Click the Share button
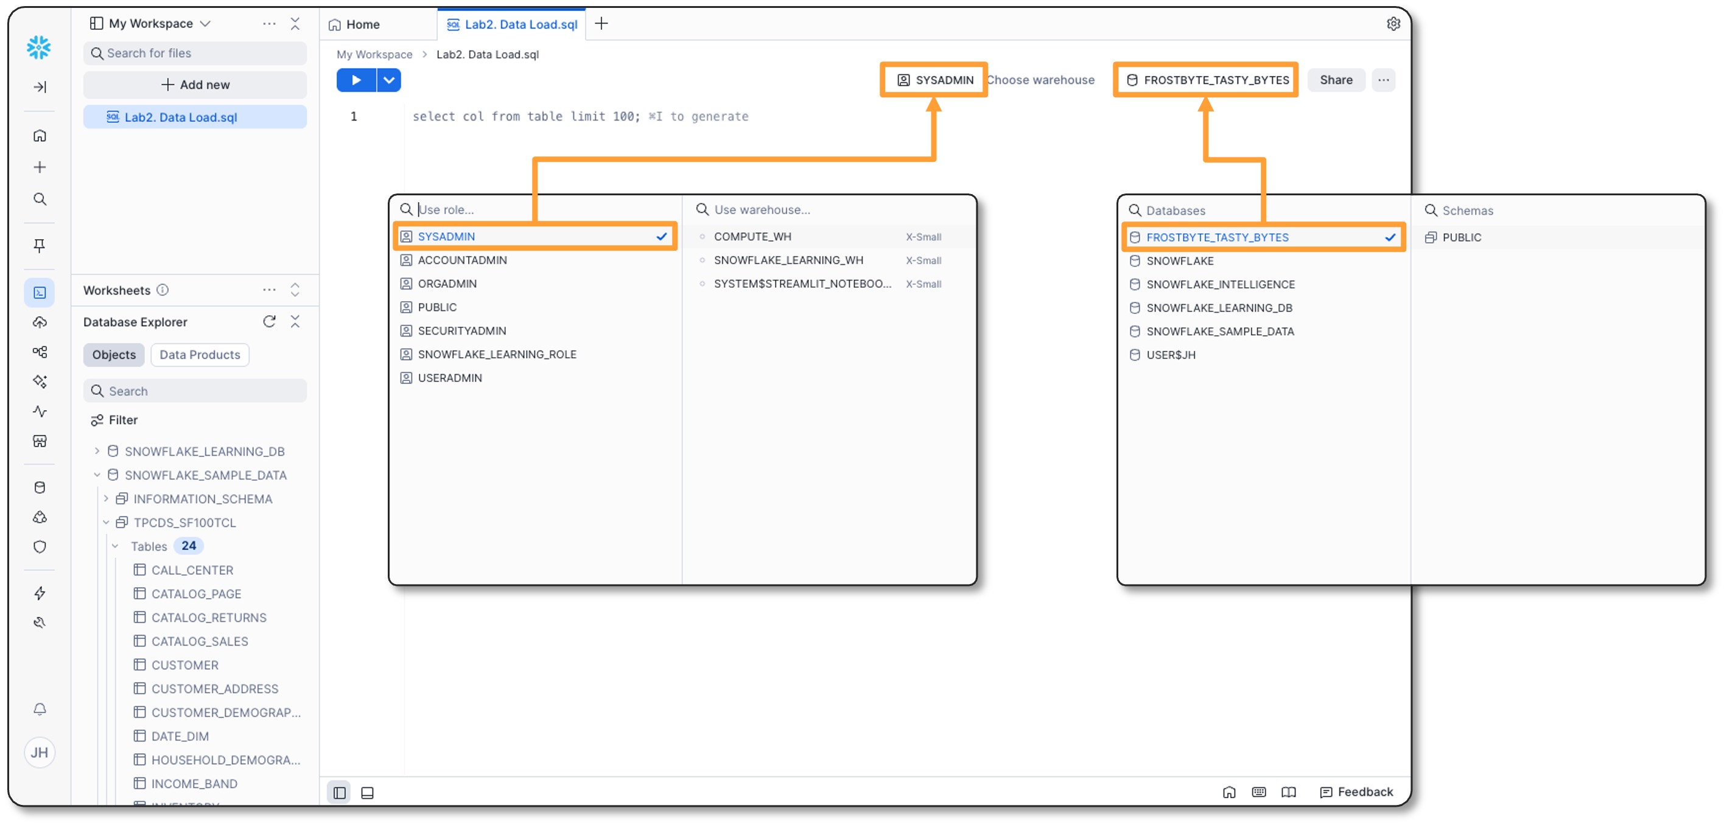 (1335, 80)
